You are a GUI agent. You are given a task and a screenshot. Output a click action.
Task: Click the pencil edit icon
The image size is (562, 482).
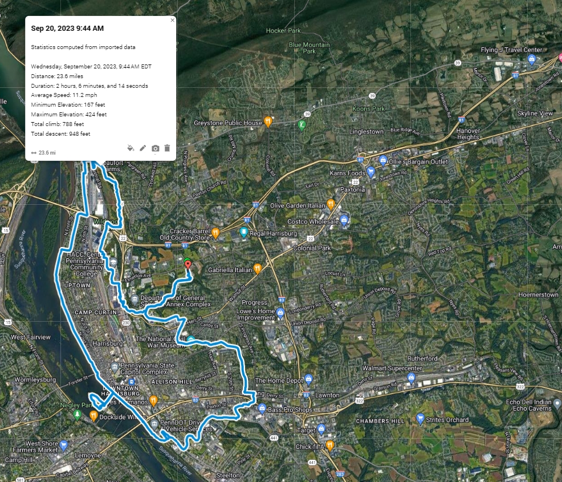[143, 148]
